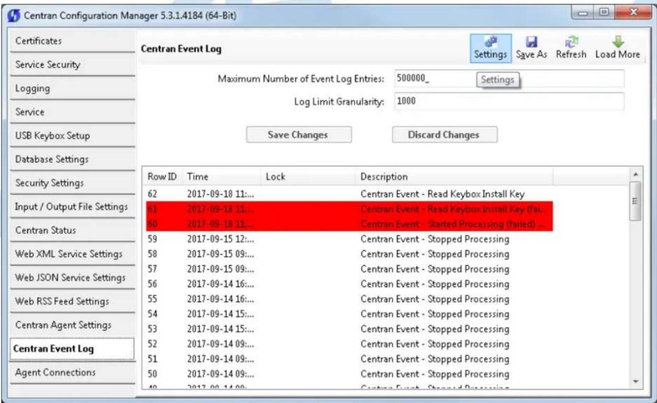Select the Logging tab
This screenshot has width=657, height=403.
(72, 88)
